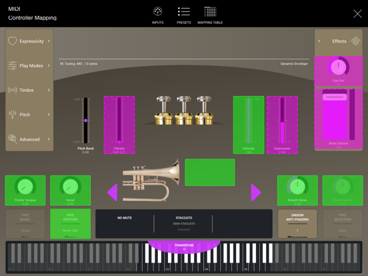Viewport: 368px width, 276px height.
Task: Open the Advanced menu
Action: tap(29, 139)
